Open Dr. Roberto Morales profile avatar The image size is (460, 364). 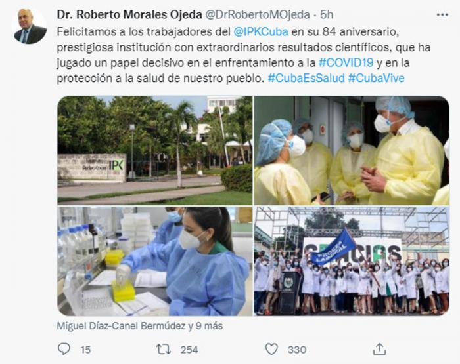[30, 26]
